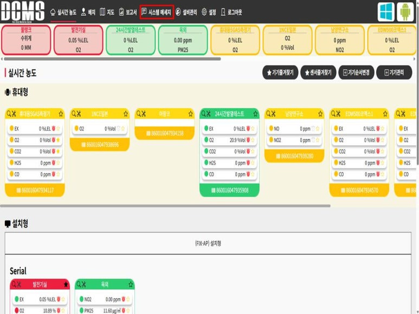Click tools icon on 1NCE일본 card
This screenshot has width=419, height=314.
tap(79, 114)
